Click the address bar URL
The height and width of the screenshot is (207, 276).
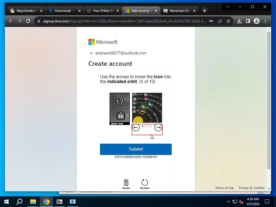point(125,21)
